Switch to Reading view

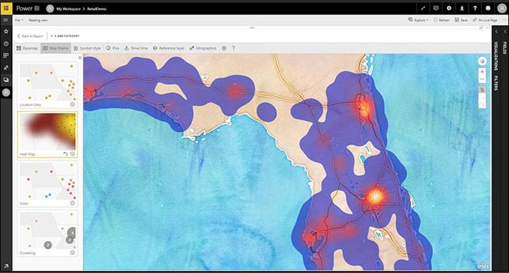click(38, 20)
